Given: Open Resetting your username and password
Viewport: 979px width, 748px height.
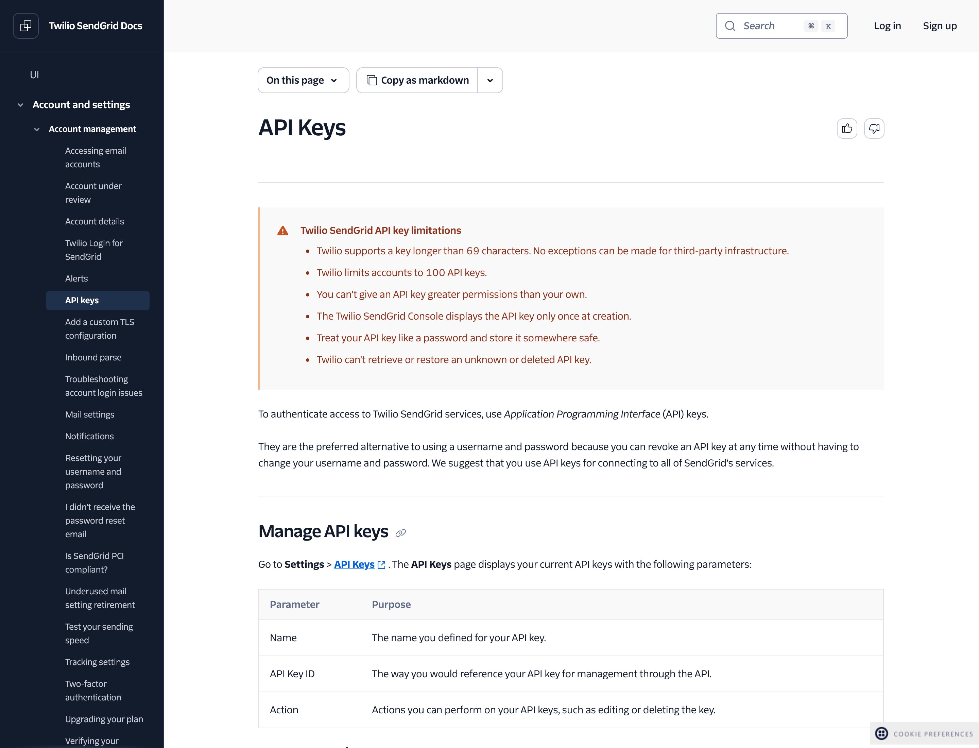Looking at the screenshot, I should (x=93, y=472).
